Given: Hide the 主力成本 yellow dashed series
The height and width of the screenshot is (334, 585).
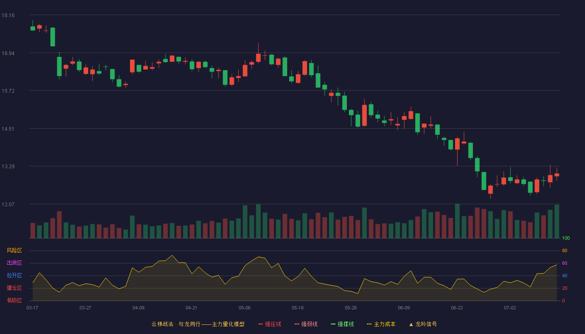Looking at the screenshot, I should [381, 324].
